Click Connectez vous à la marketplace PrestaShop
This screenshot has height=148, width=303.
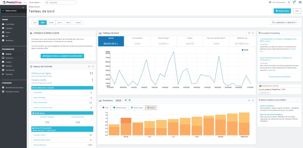tap(62, 56)
